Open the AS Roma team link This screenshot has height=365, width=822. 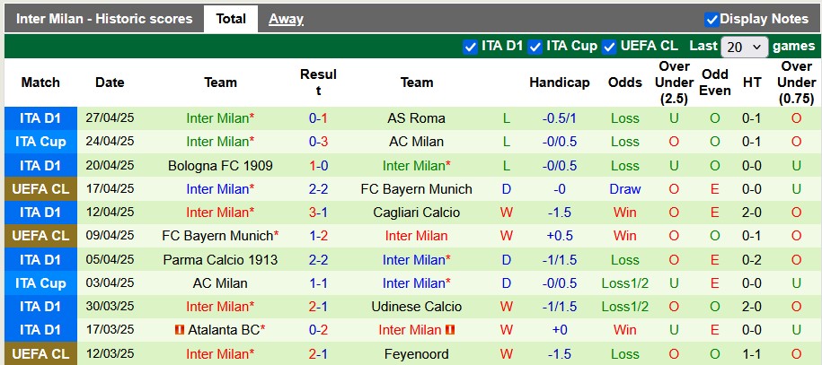[x=416, y=118]
